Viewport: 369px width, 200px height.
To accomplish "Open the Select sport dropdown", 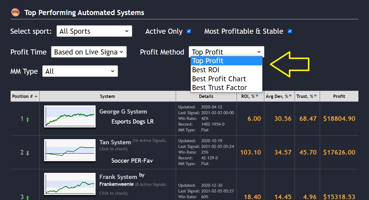I will (94, 31).
